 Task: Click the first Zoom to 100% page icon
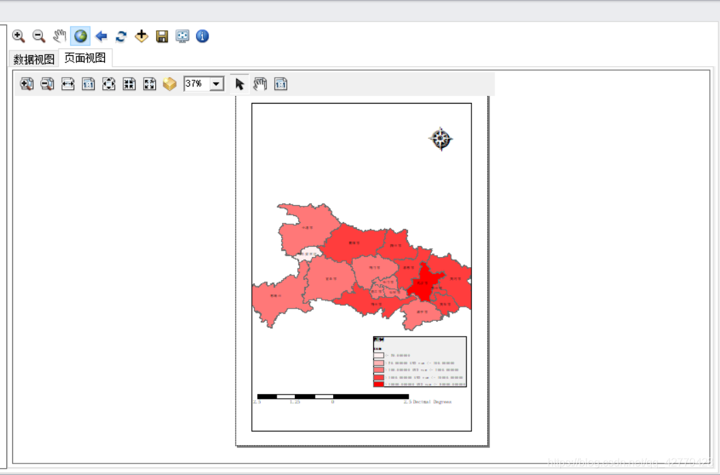(x=88, y=84)
